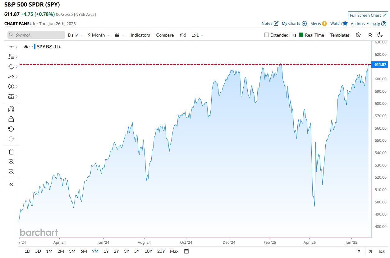Select the measurement/projection tool icon
390x258 pixels.
(x=11, y=96)
